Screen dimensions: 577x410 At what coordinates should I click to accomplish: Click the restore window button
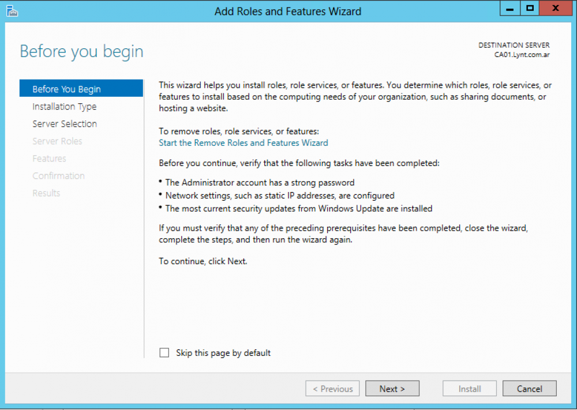tap(529, 8)
